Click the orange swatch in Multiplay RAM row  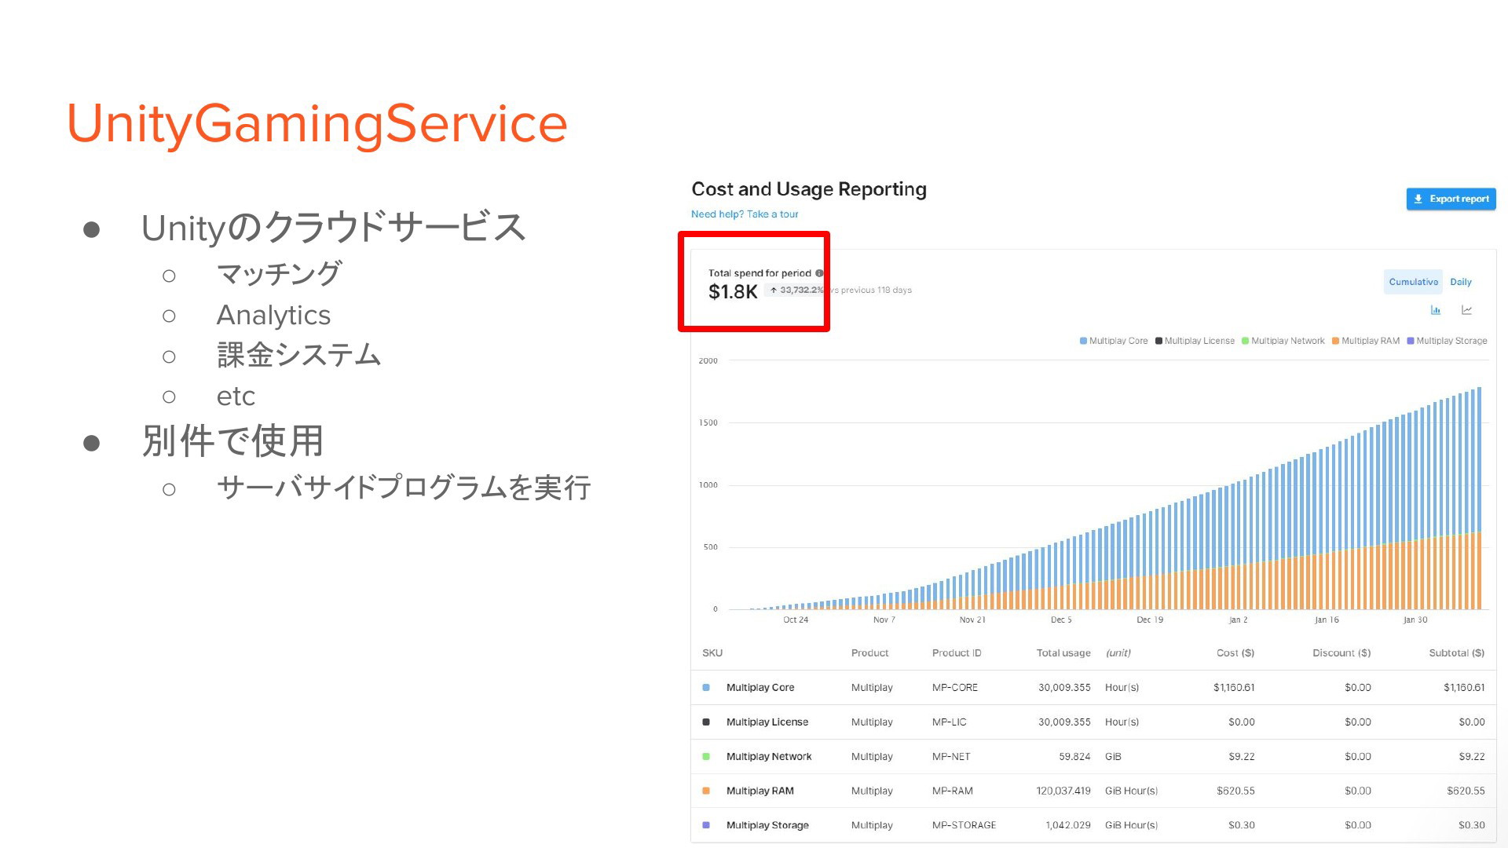click(x=706, y=791)
